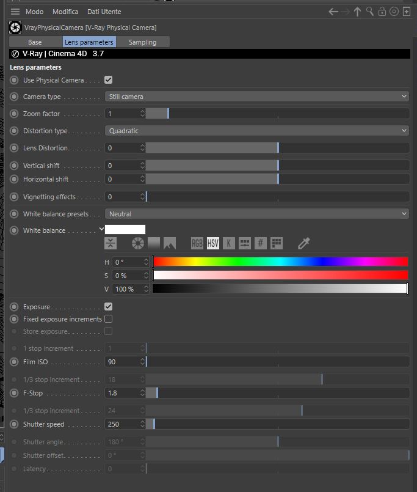Screen dimensions: 417x492
Task: Click the circular target mode icon
Action: [394, 12]
